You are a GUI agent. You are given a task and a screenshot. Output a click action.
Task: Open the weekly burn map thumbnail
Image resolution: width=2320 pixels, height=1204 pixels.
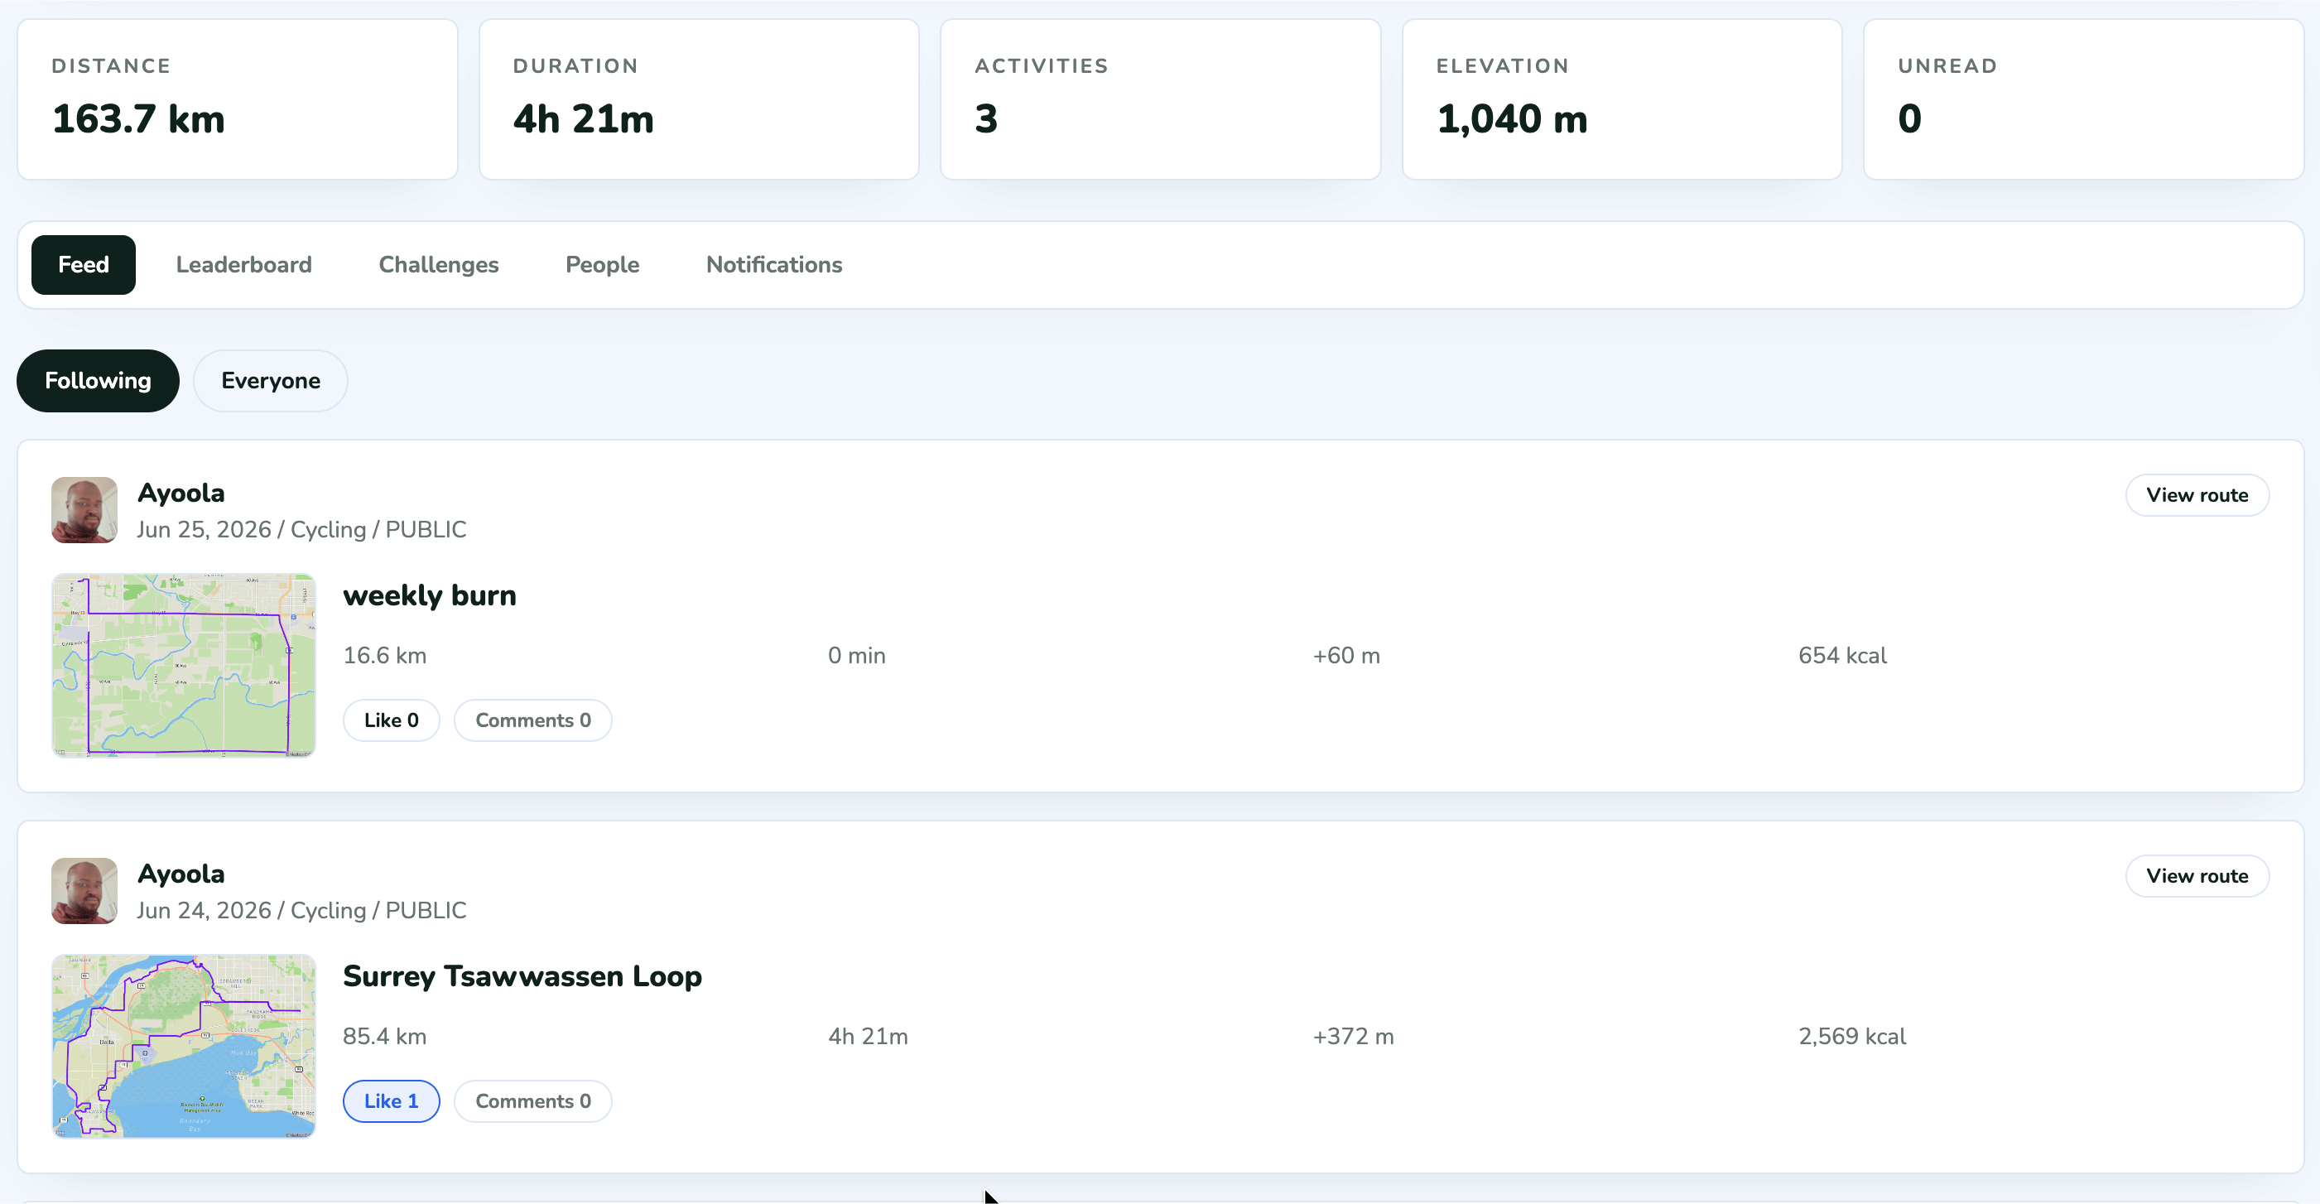(x=184, y=666)
